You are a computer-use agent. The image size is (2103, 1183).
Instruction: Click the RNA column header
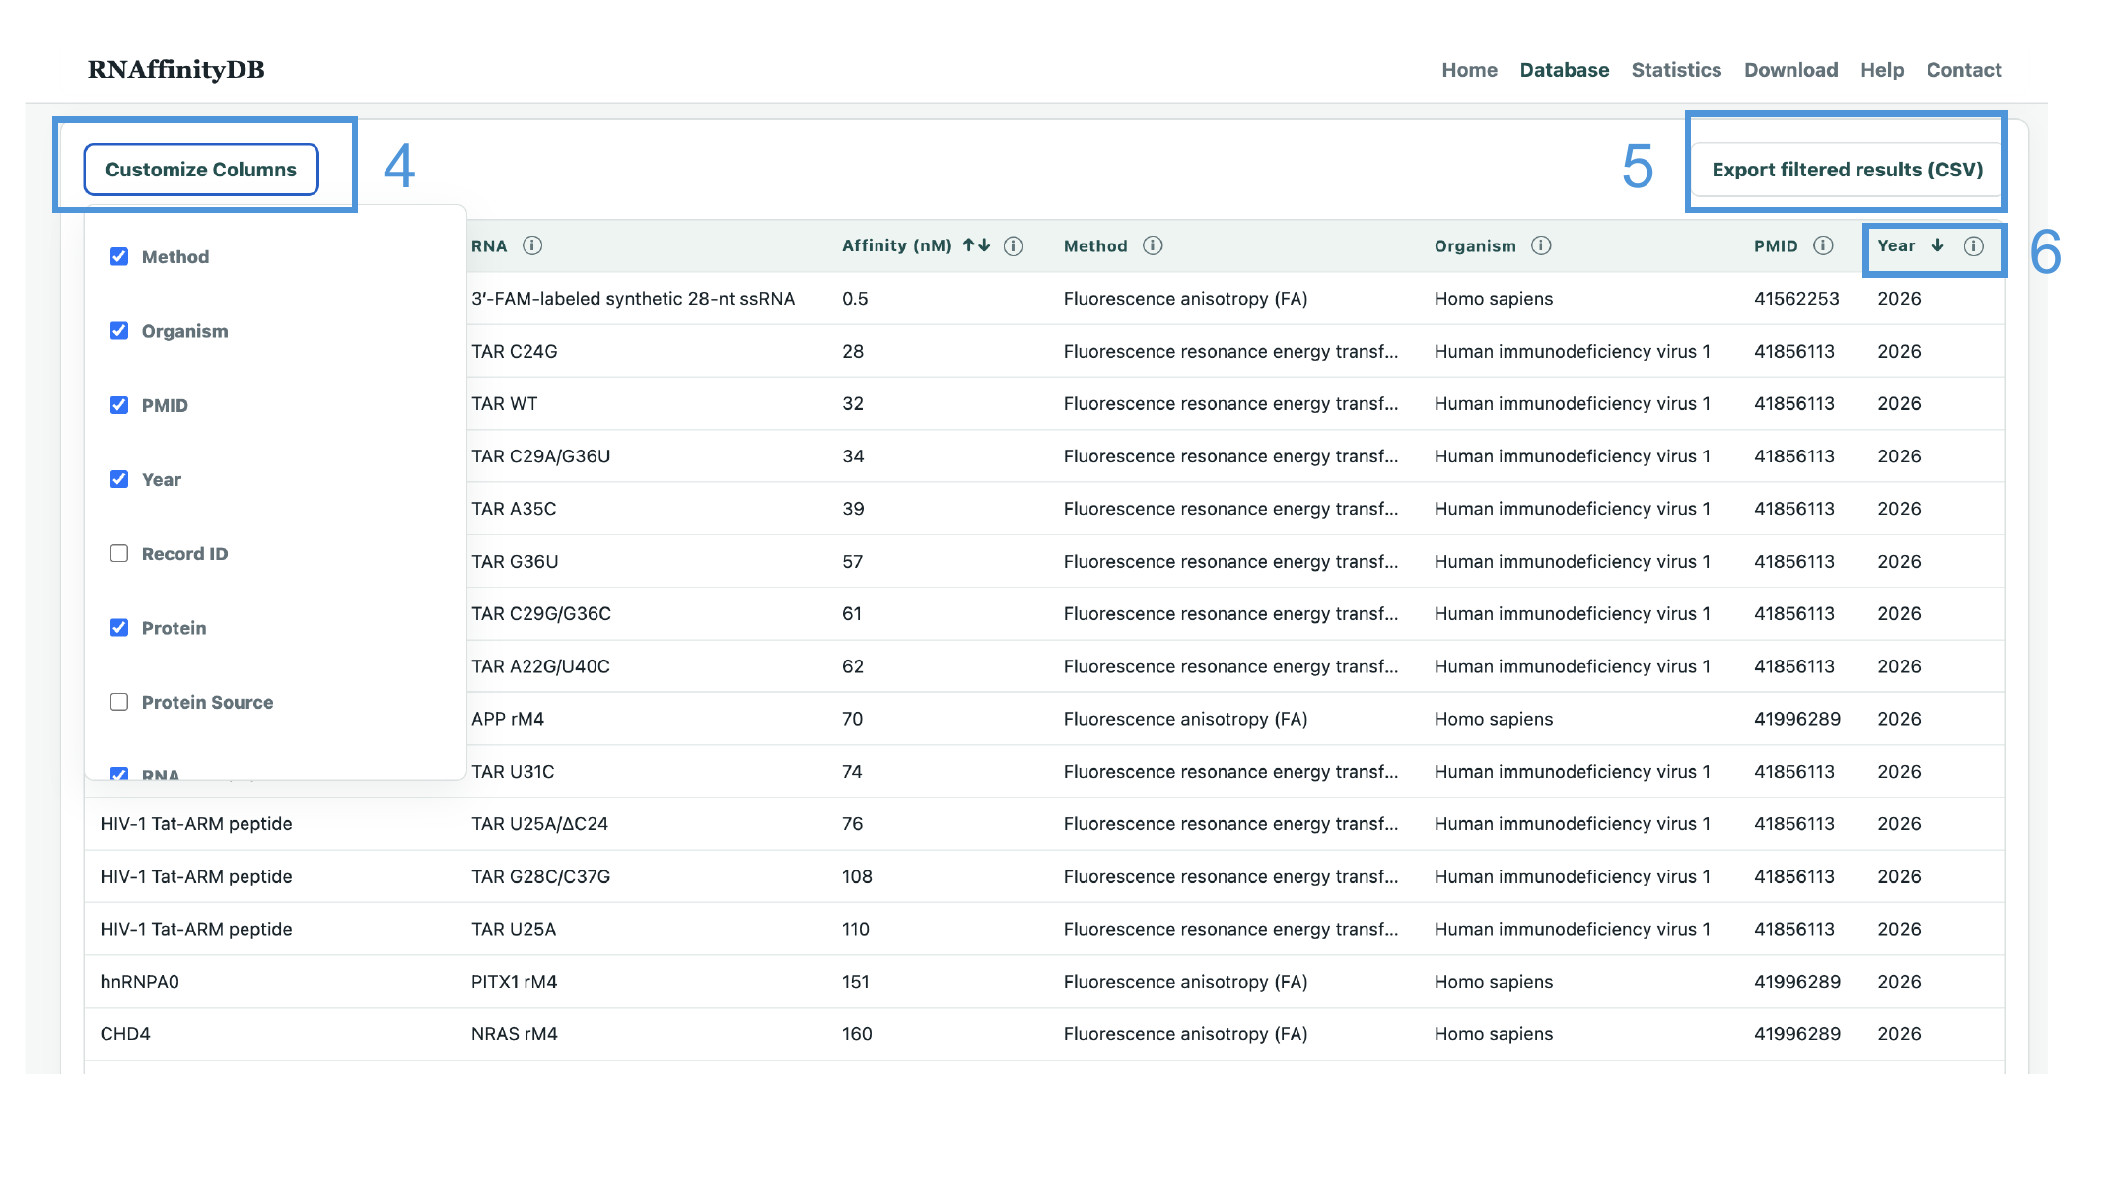pyautogui.click(x=489, y=246)
